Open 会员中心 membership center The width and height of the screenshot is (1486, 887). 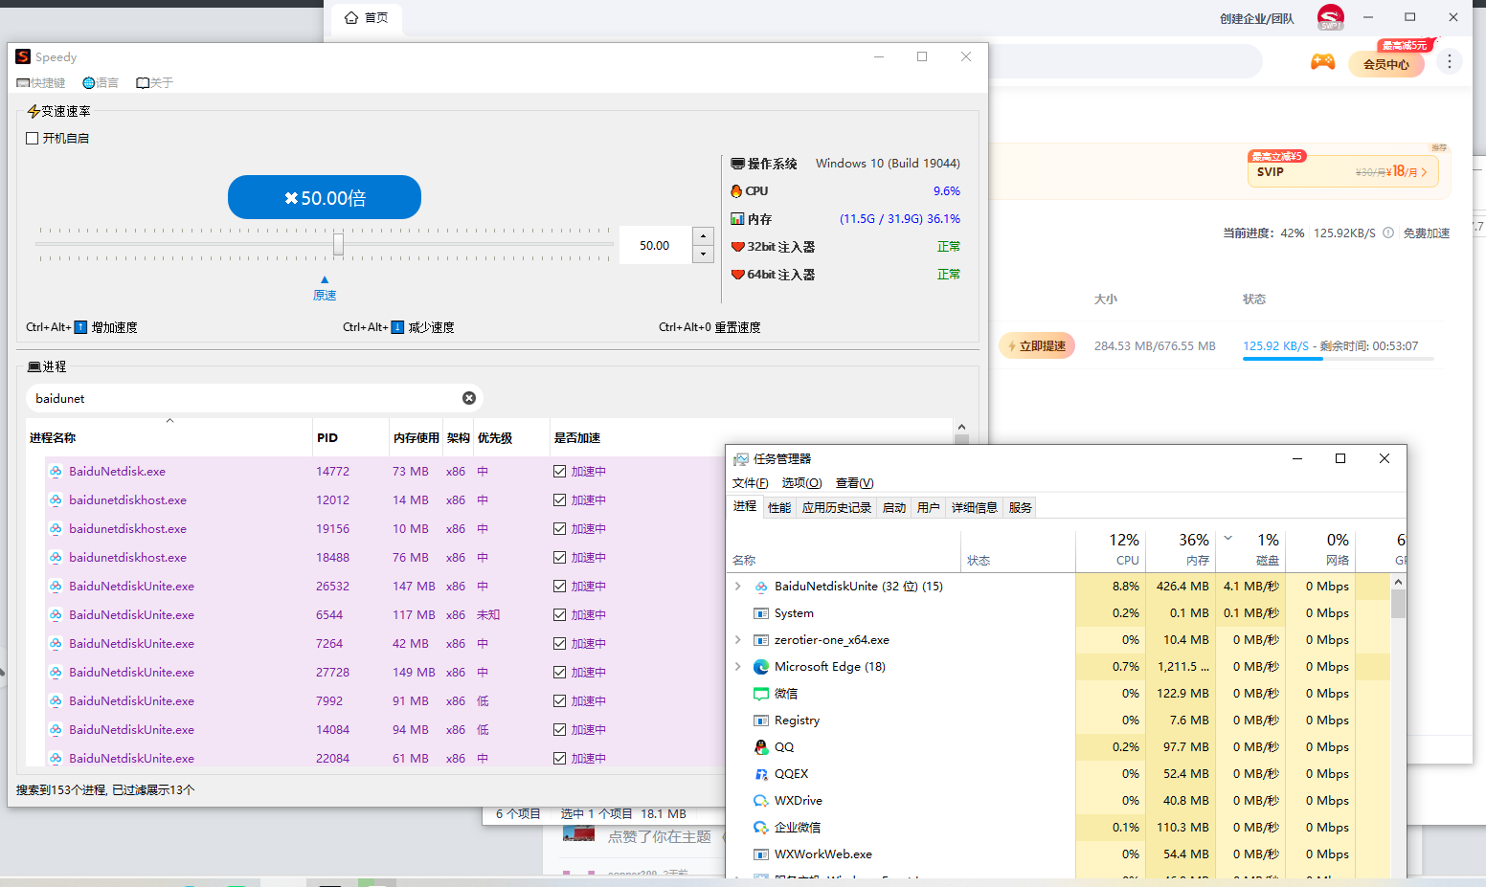click(1385, 65)
